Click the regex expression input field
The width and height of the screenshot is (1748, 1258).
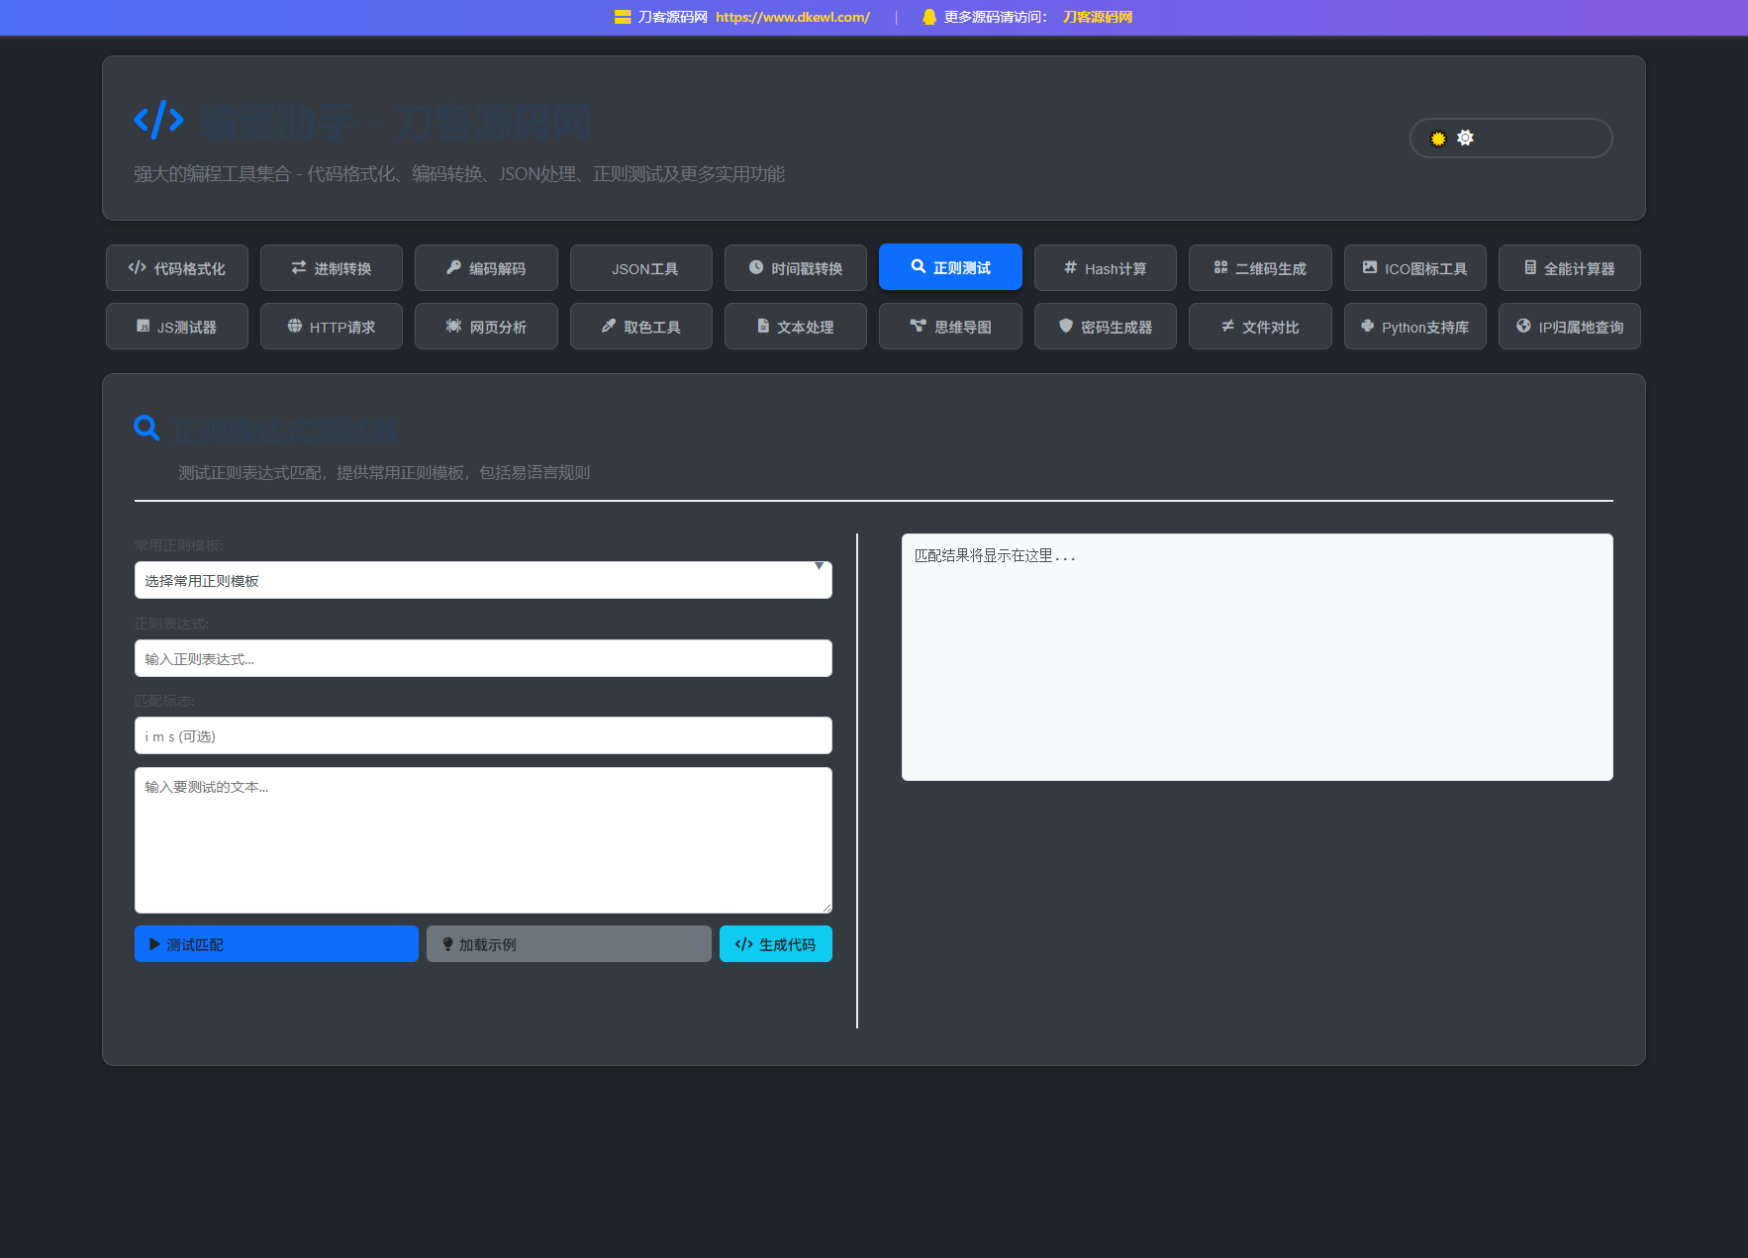(x=483, y=657)
